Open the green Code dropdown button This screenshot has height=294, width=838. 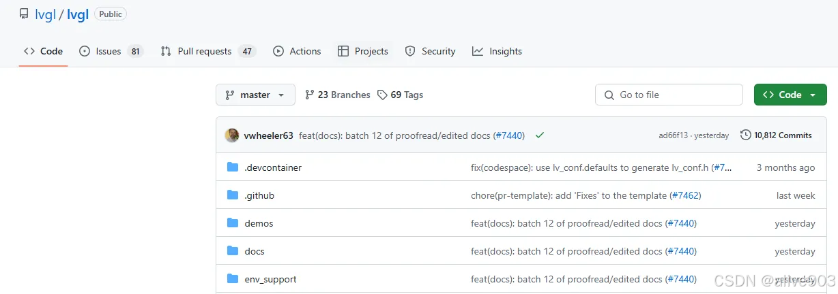(x=790, y=95)
